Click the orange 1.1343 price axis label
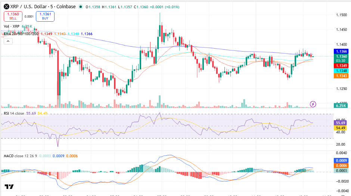The height and width of the screenshot is (196, 351). click(341, 76)
